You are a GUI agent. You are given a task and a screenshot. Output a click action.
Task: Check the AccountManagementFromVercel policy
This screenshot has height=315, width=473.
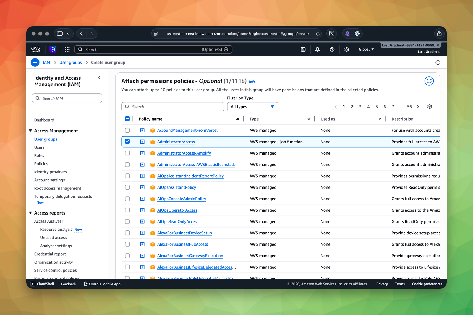coord(127,130)
